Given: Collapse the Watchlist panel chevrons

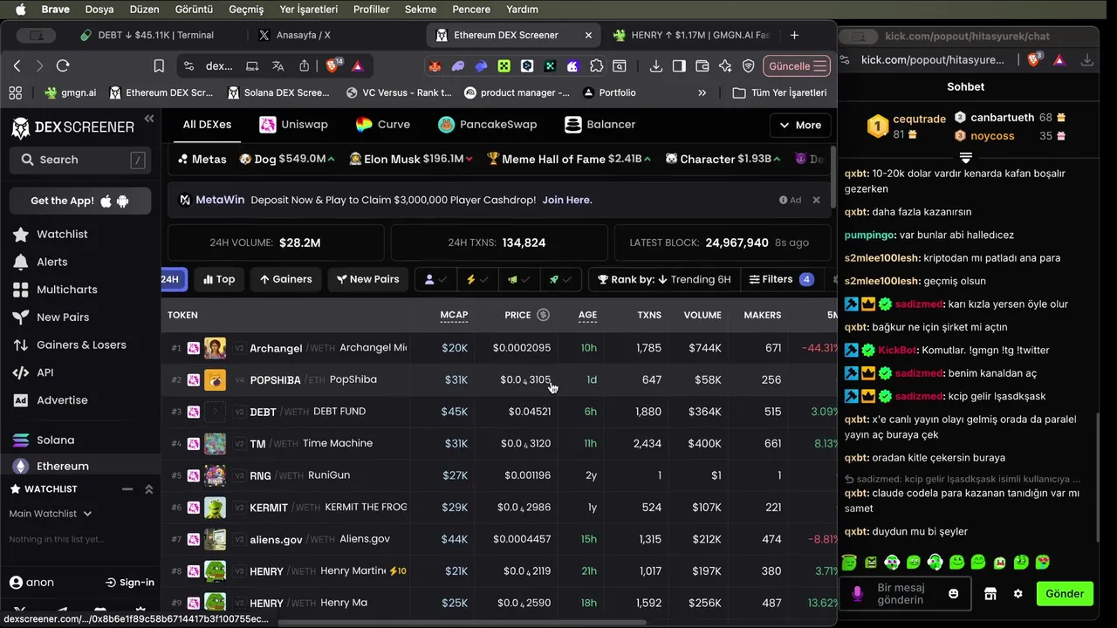Looking at the screenshot, I should [x=149, y=489].
